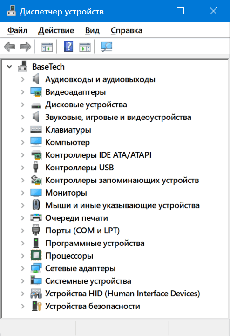Select Контроллеры IDE ATA/ATAPI text
This screenshot has width=230, height=336.
pos(98,155)
